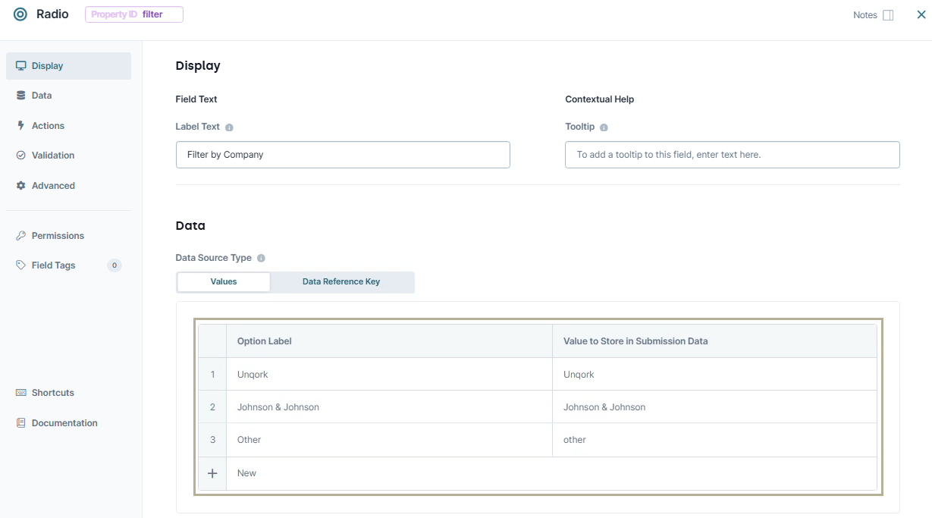
Task: Open the Permissions panel
Action: pyautogui.click(x=57, y=235)
